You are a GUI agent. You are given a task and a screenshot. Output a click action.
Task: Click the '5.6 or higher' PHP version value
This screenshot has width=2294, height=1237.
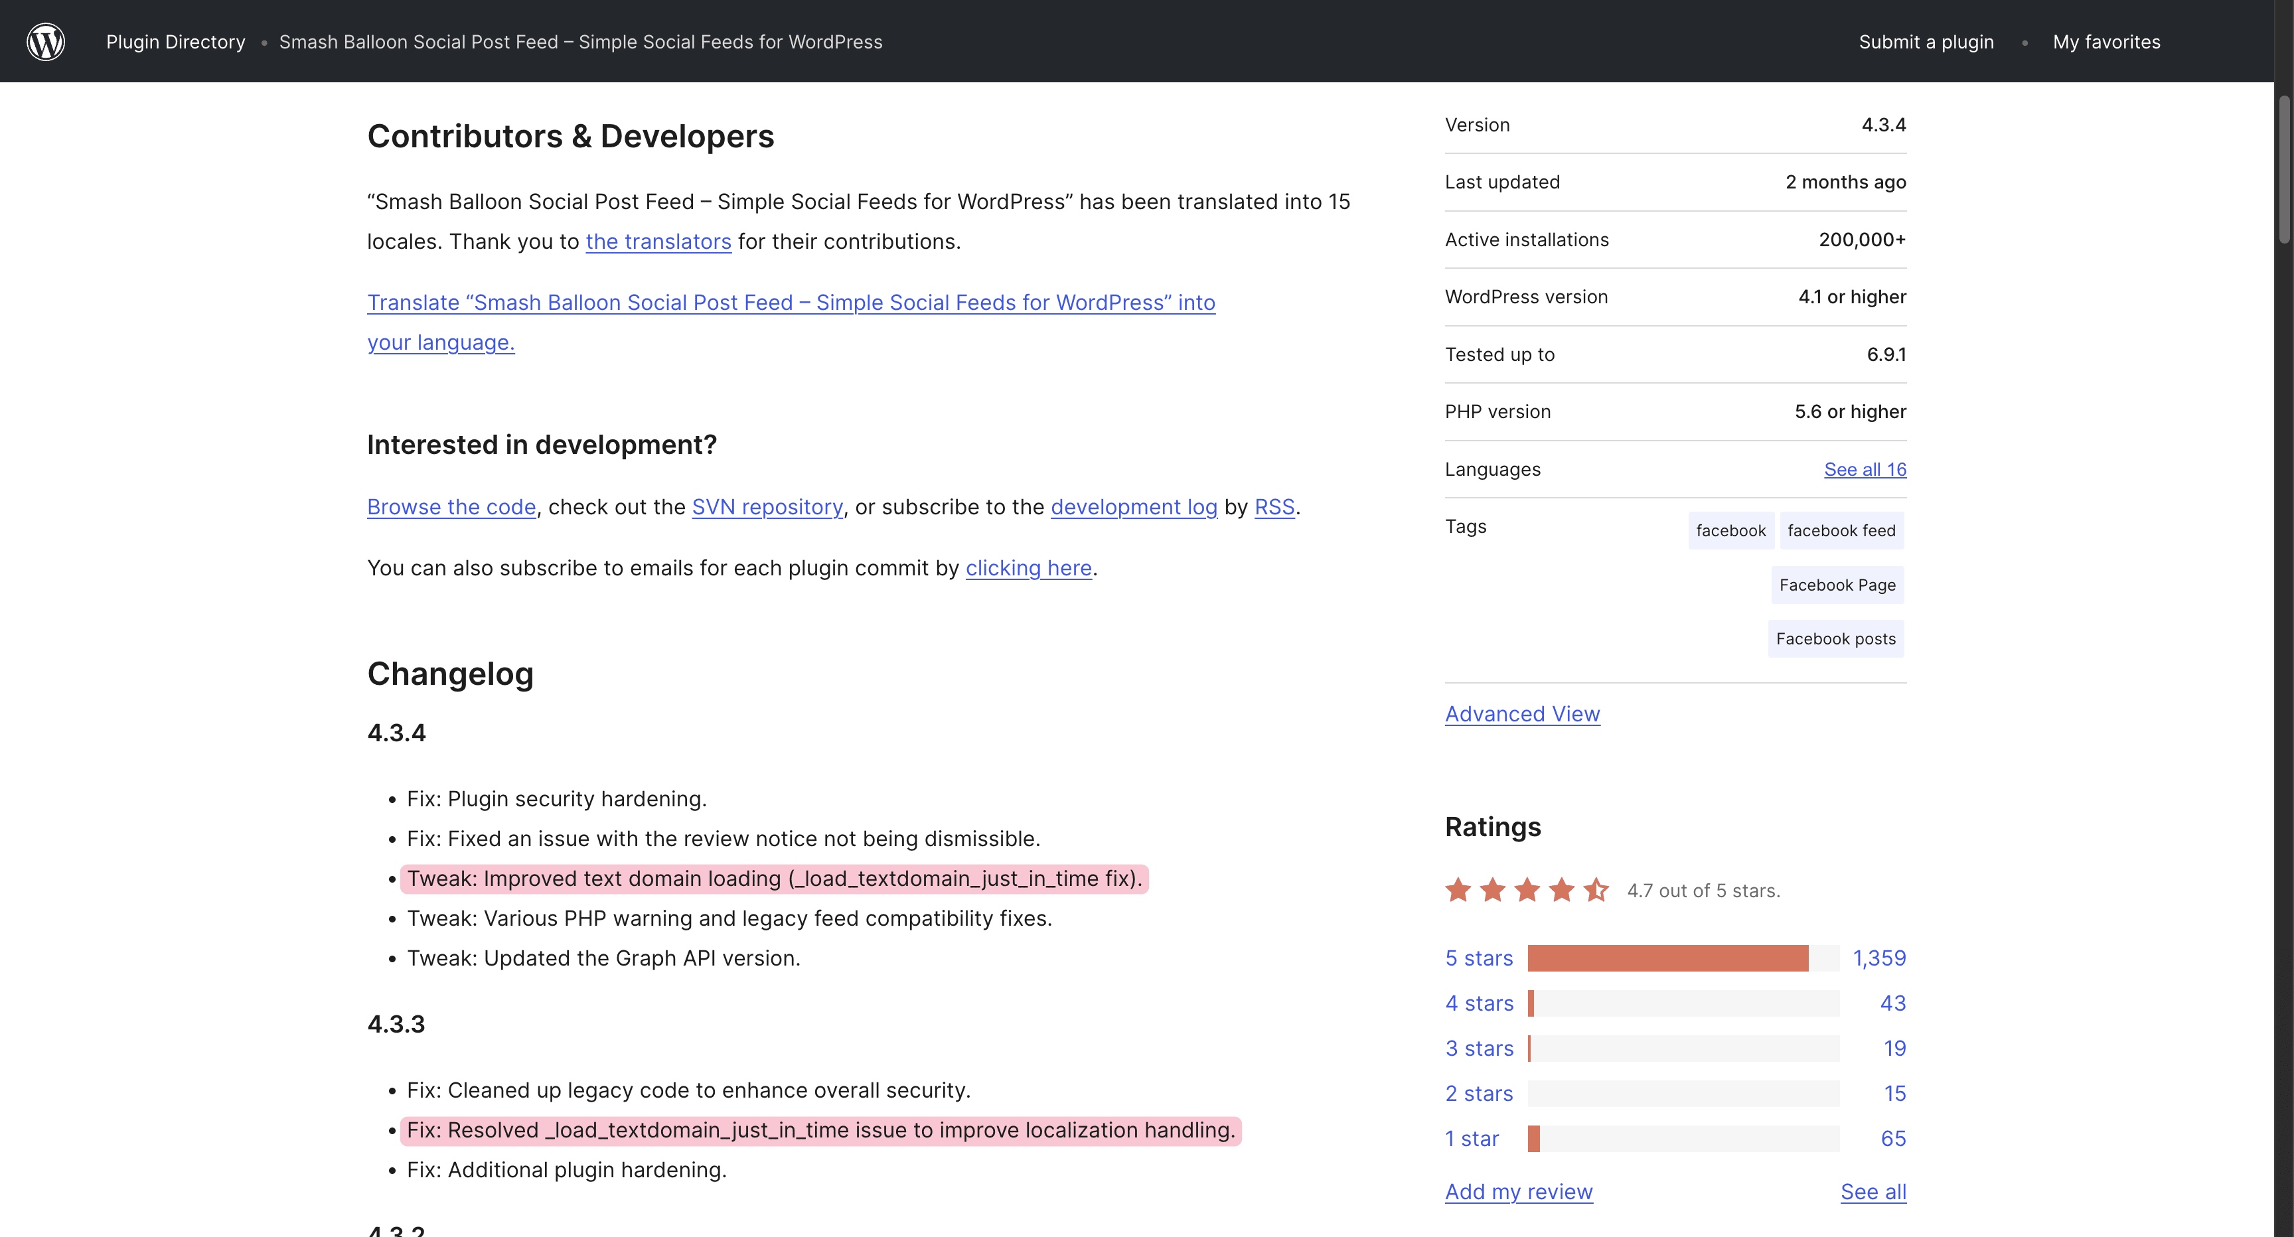click(1851, 412)
